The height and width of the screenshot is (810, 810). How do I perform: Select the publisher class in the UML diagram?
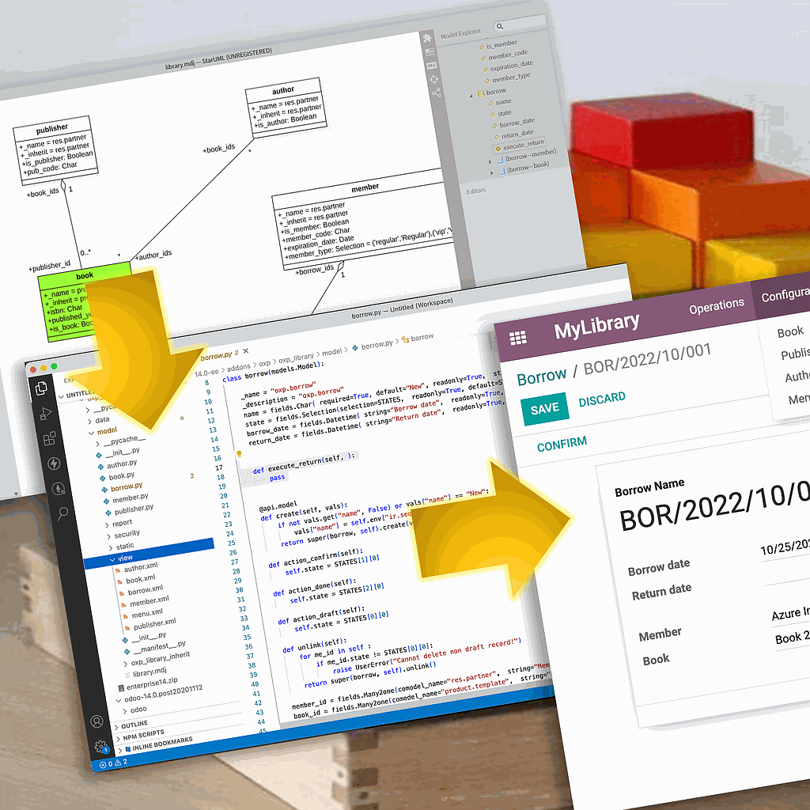point(55,150)
